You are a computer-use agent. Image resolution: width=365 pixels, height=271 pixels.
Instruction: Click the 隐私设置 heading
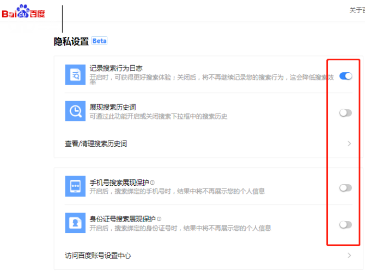point(71,41)
